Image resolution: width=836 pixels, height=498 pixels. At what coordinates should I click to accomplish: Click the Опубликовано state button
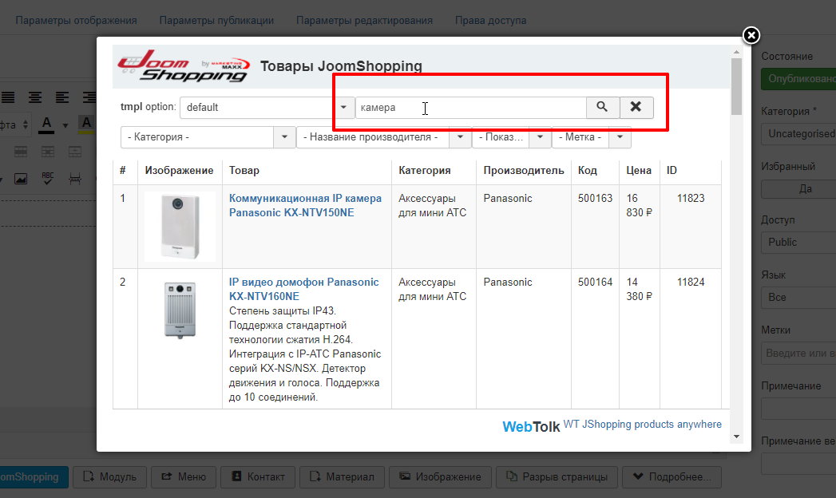pyautogui.click(x=798, y=80)
